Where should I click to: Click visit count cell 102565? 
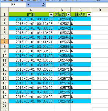click(62, 42)
